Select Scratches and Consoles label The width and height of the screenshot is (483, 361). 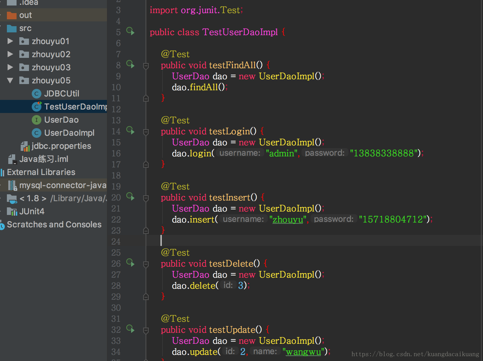(54, 225)
